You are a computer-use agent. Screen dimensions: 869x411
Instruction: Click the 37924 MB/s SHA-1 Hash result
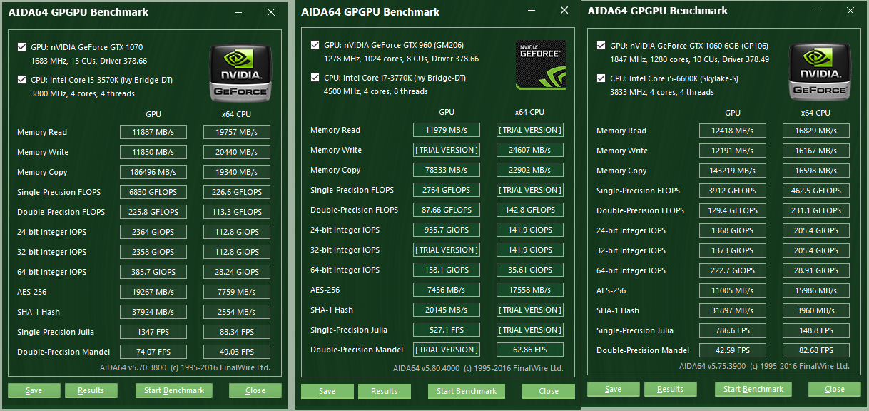click(153, 312)
